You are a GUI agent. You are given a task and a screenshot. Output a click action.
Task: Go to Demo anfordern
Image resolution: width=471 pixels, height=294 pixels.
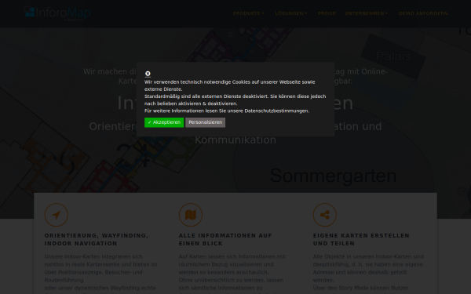[423, 13]
